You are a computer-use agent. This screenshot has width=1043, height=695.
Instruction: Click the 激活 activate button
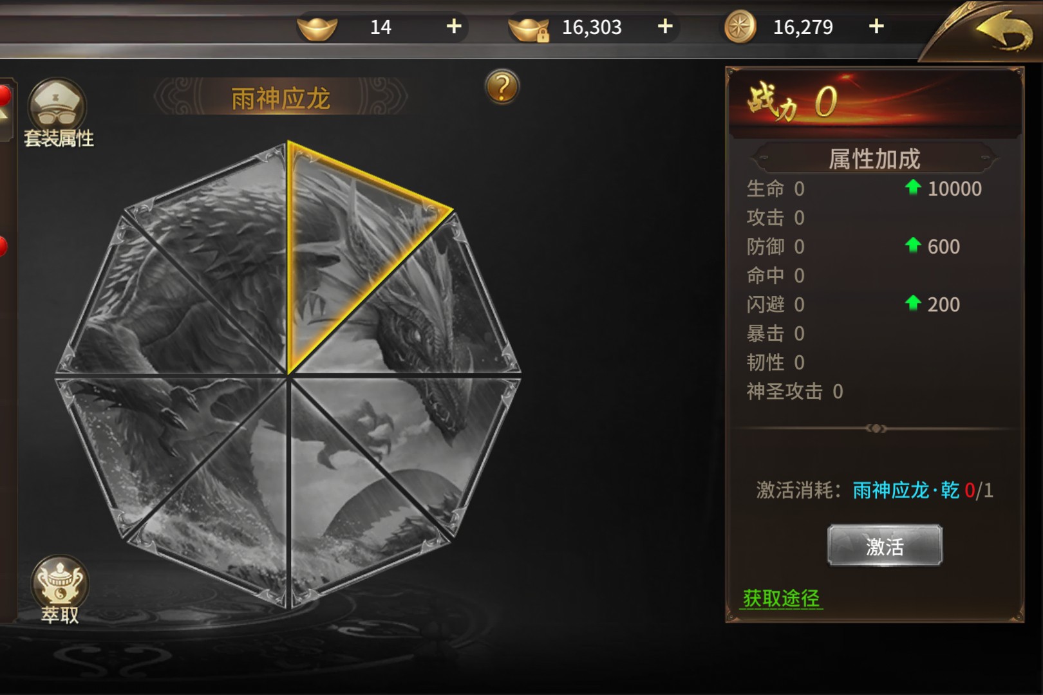[885, 546]
